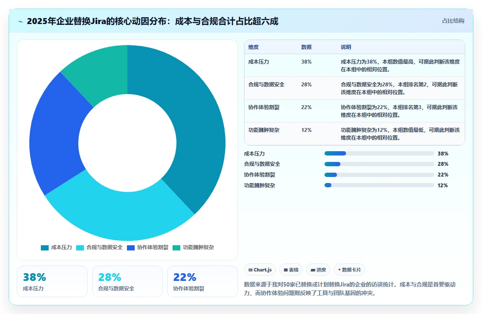Select the 38% 成本压力 stat card
This screenshot has width=482, height=314.
tap(52, 281)
